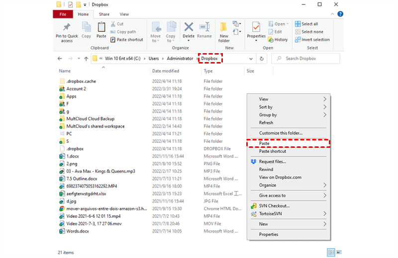Open Properties from the ribbon
This screenshot has height=258, width=398.
256,31
